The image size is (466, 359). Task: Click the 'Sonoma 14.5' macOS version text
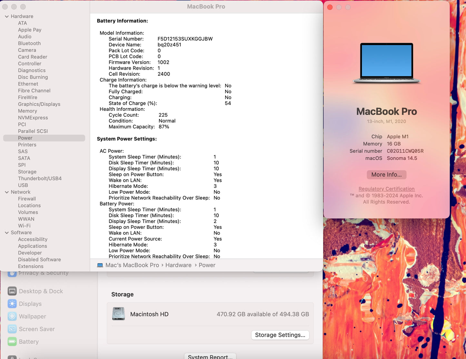coord(402,159)
